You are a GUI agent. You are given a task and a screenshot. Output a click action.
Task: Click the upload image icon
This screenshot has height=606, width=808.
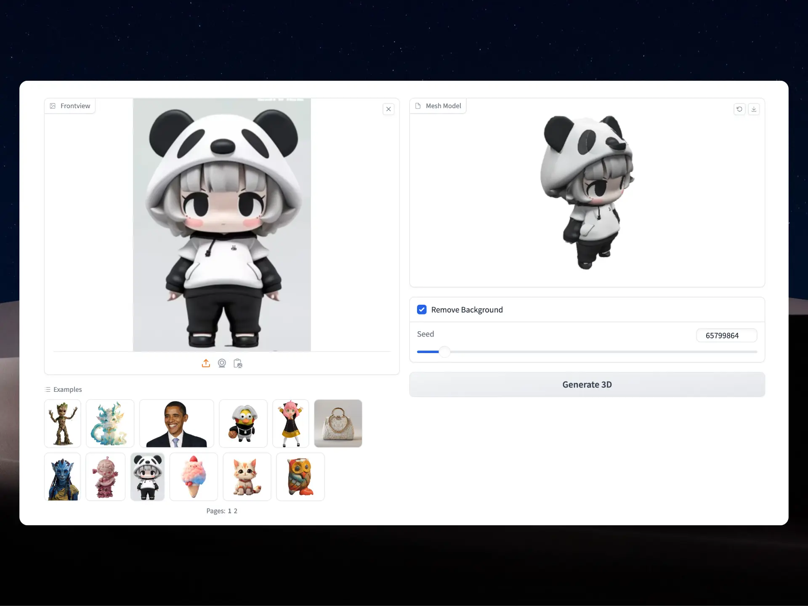pyautogui.click(x=206, y=363)
